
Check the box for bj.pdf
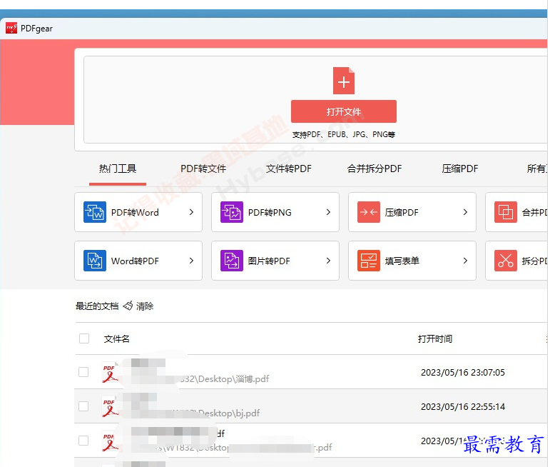[x=83, y=406]
